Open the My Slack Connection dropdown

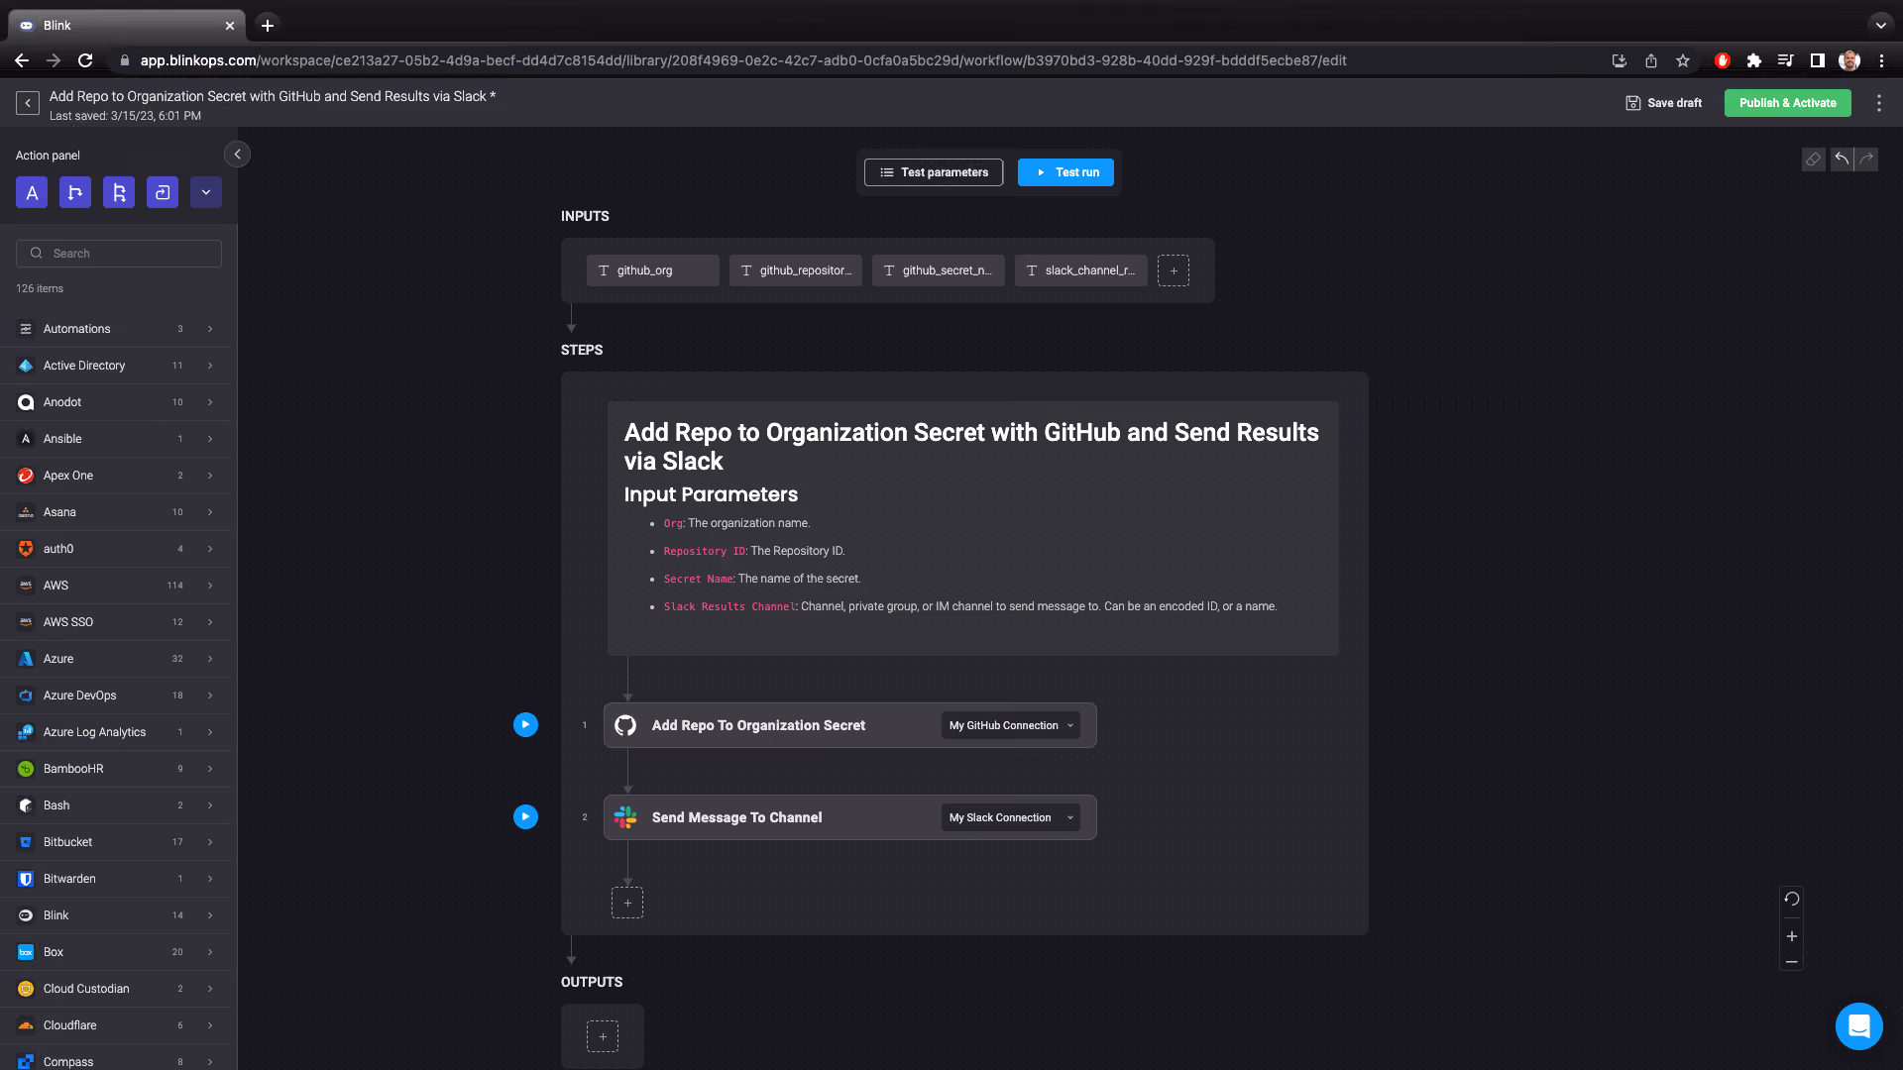[x=1011, y=817]
